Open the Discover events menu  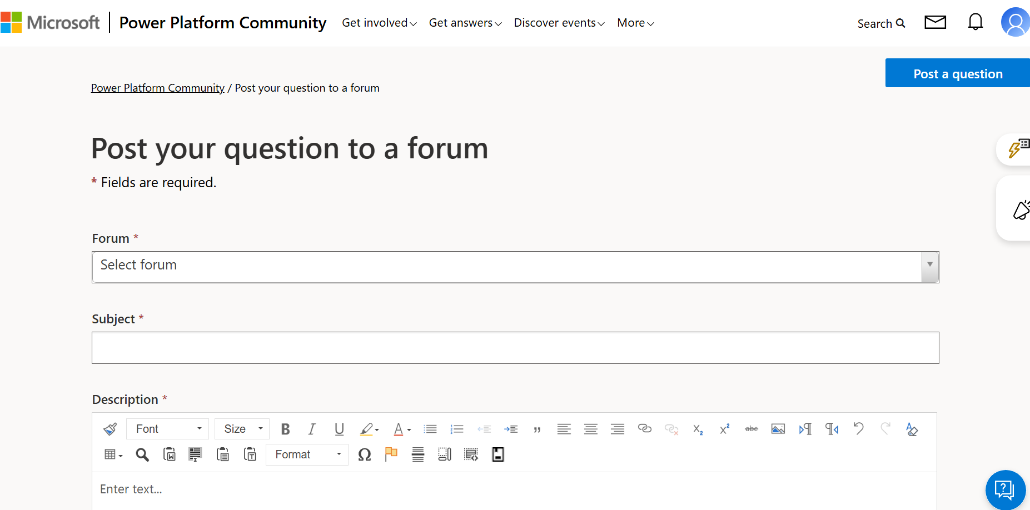[559, 23]
